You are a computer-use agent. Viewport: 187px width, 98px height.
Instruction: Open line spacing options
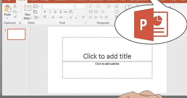110,6
